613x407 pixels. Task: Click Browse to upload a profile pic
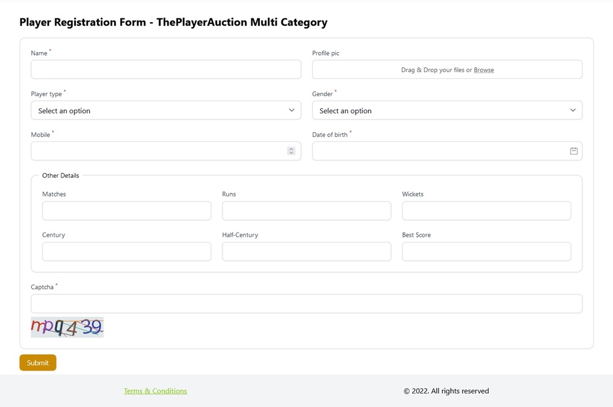coord(484,69)
